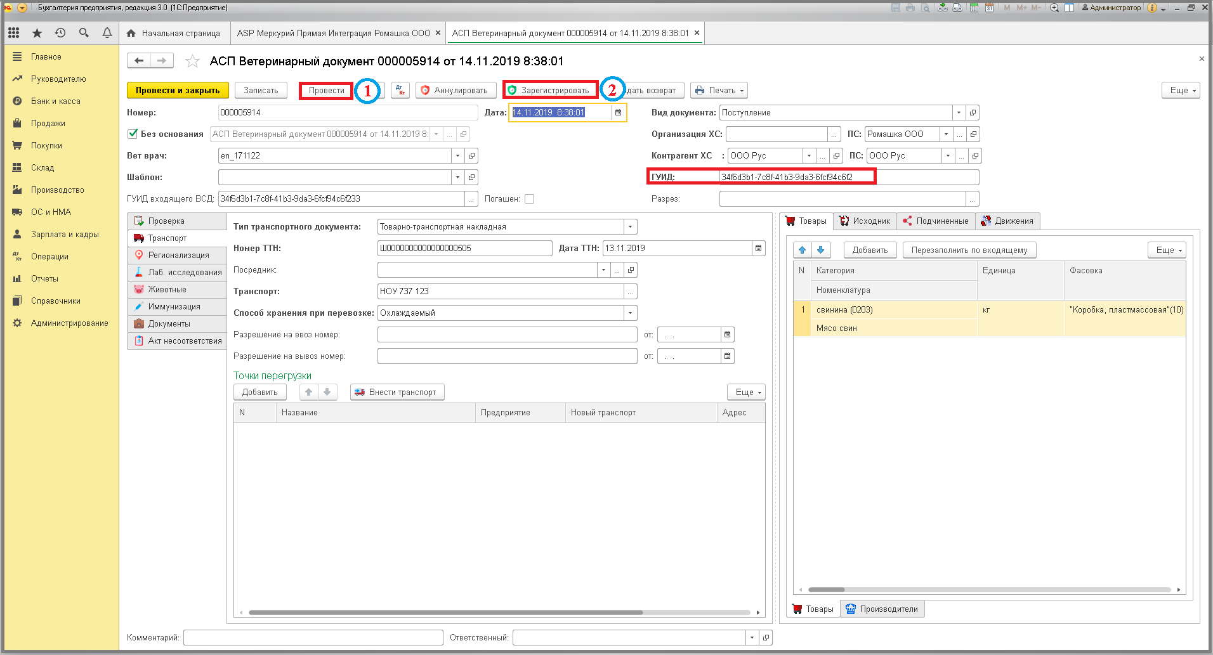Expand the Вид документа dropdown

tap(959, 112)
